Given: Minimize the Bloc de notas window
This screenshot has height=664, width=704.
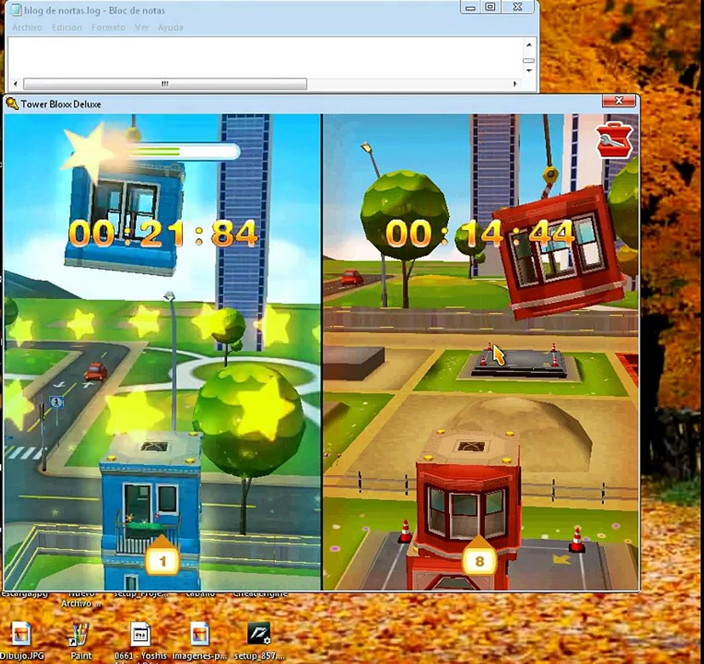Looking at the screenshot, I should click(x=470, y=7).
